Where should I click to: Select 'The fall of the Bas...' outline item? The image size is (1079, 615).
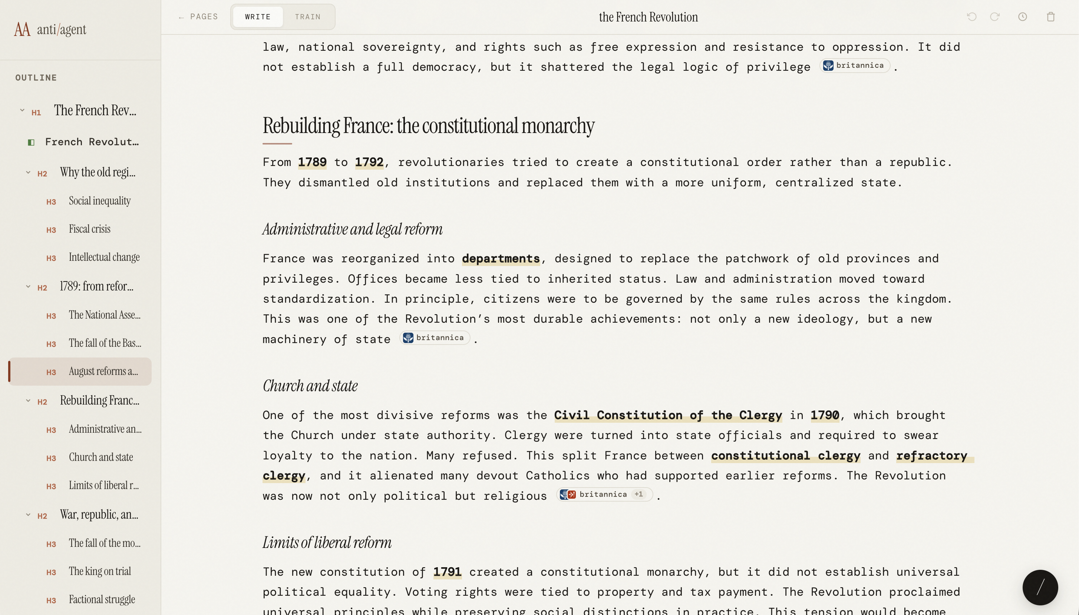point(105,343)
